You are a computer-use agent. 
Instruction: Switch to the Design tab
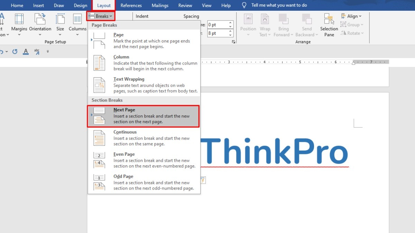pyautogui.click(x=81, y=6)
